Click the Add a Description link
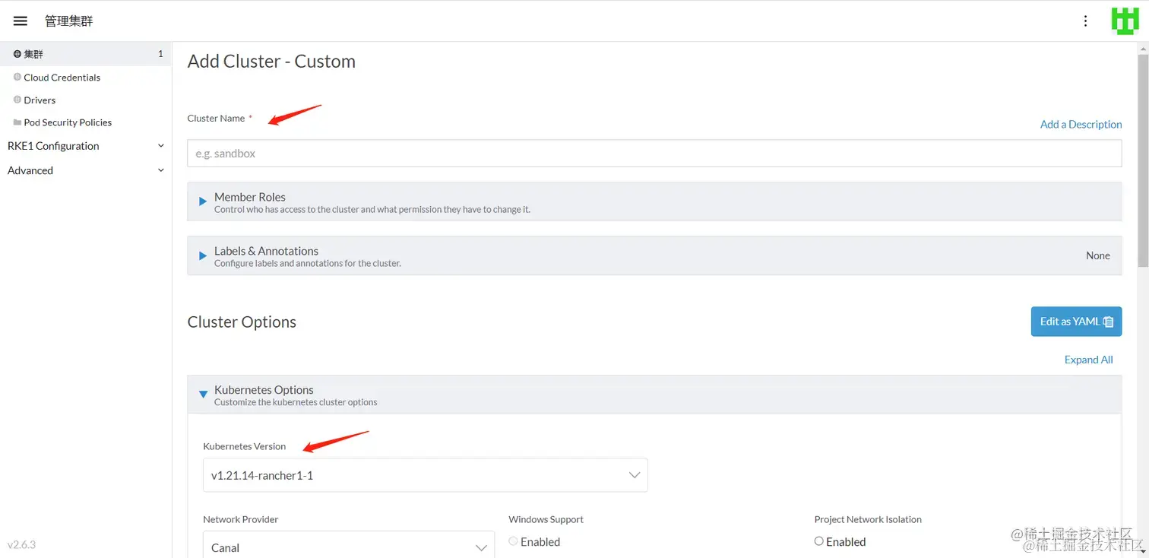 pos(1081,125)
